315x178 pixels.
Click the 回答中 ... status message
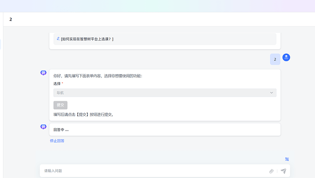tap(165, 130)
